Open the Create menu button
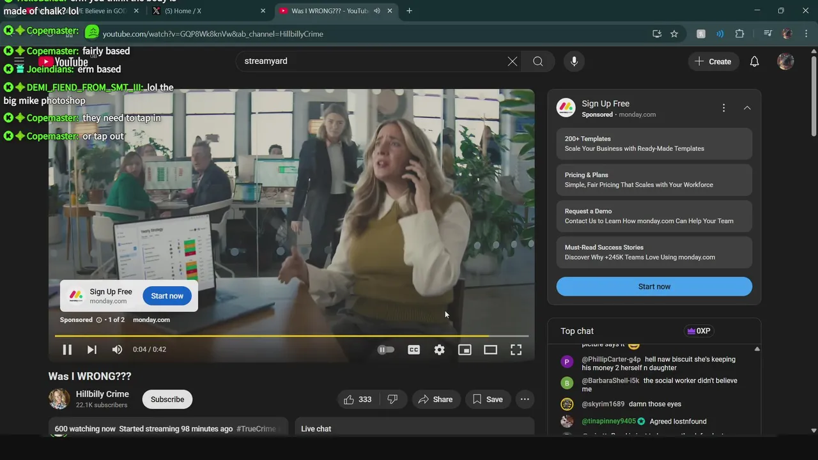The image size is (818, 460). point(713,61)
